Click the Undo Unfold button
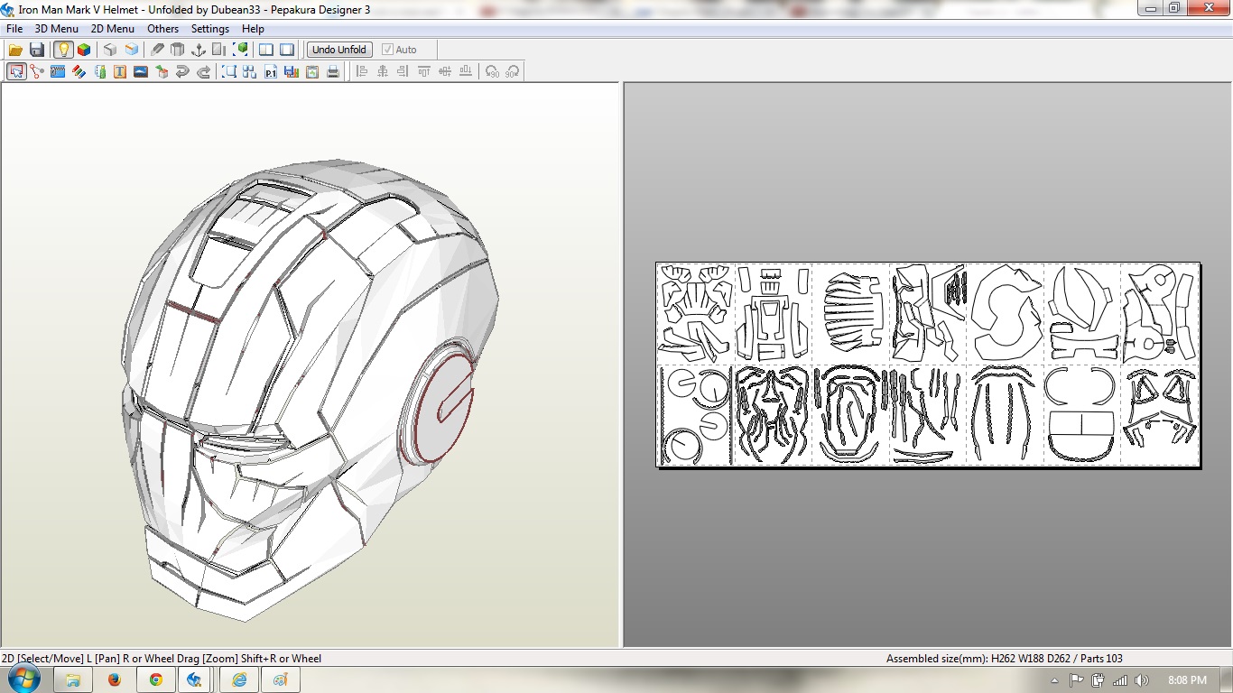This screenshot has height=693, width=1233. [339, 50]
